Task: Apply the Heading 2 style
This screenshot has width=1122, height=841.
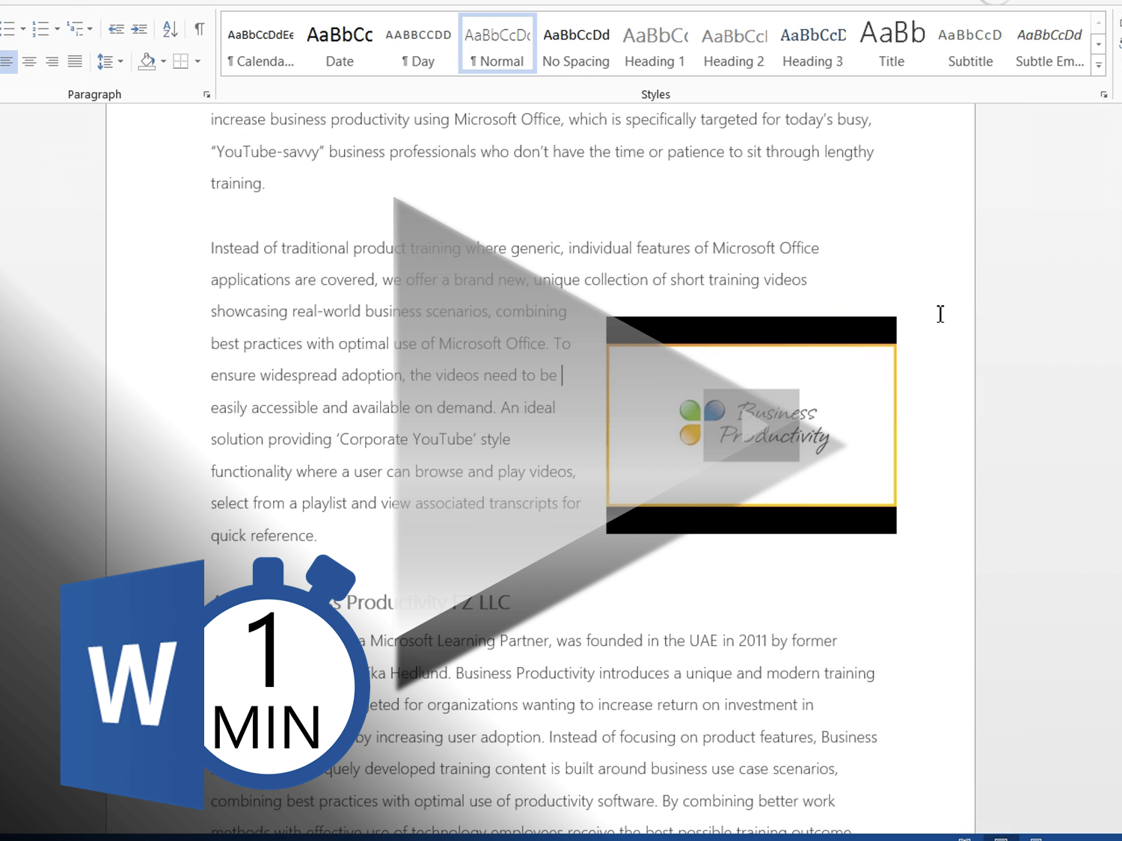Action: pyautogui.click(x=734, y=45)
